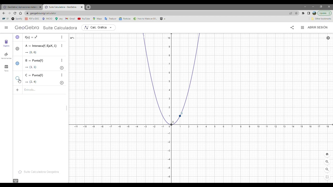The image size is (333, 187).
Task: Open the YouTube bookmark
Action: tap(84, 19)
